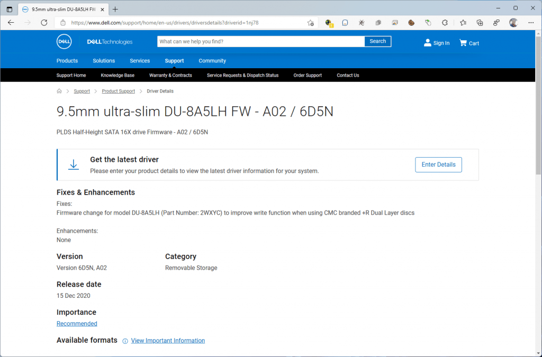542x357 pixels.
Task: Click the Dell logo icon
Action: coord(64,42)
